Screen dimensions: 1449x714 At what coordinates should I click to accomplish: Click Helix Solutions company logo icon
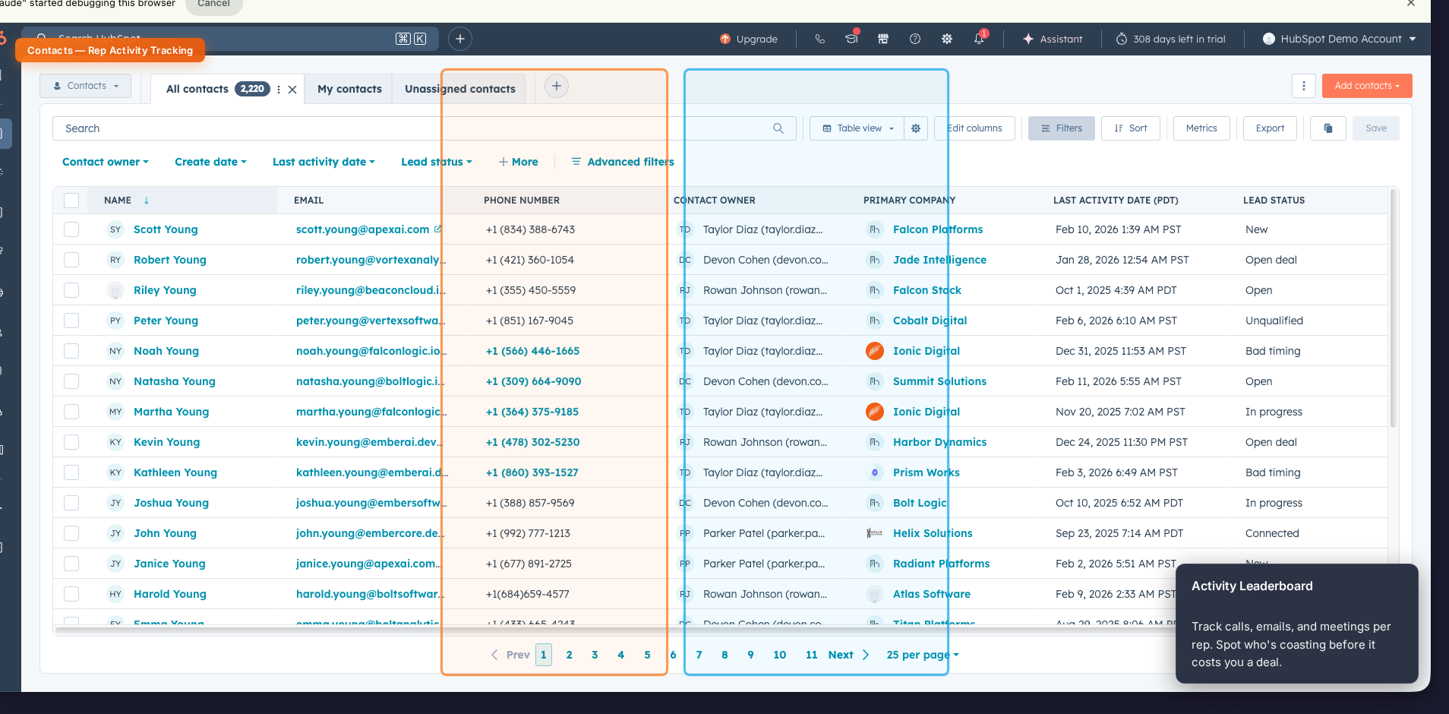coord(875,533)
